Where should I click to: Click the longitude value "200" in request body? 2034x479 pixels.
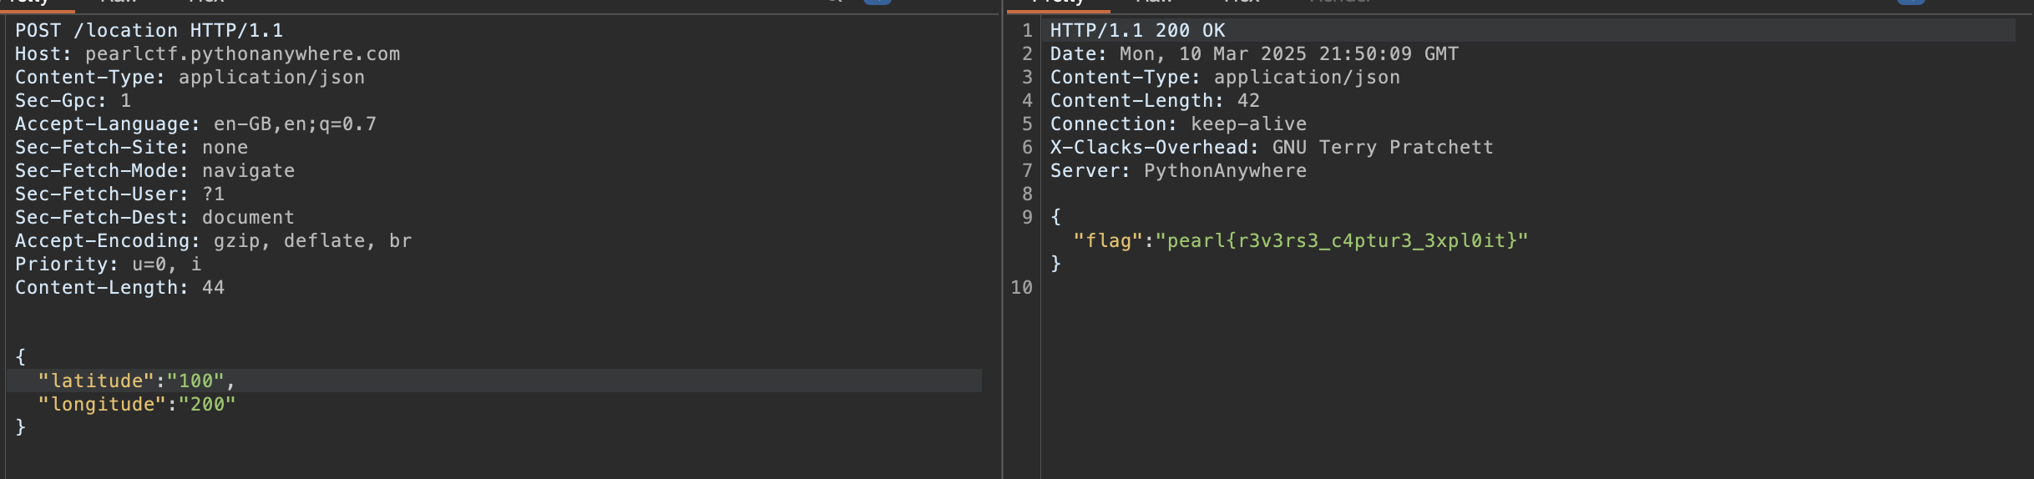point(207,405)
